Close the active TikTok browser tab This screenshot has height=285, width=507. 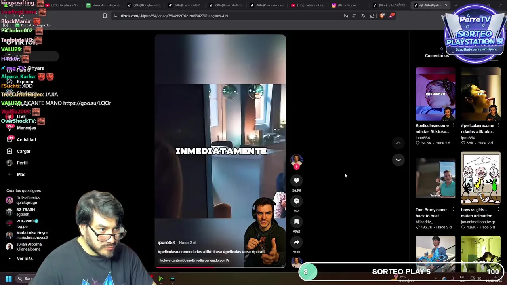pos(446,5)
